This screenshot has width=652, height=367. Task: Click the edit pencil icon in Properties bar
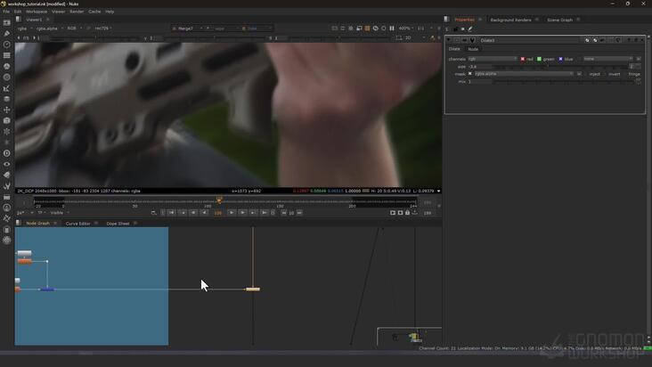pyautogui.click(x=470, y=29)
